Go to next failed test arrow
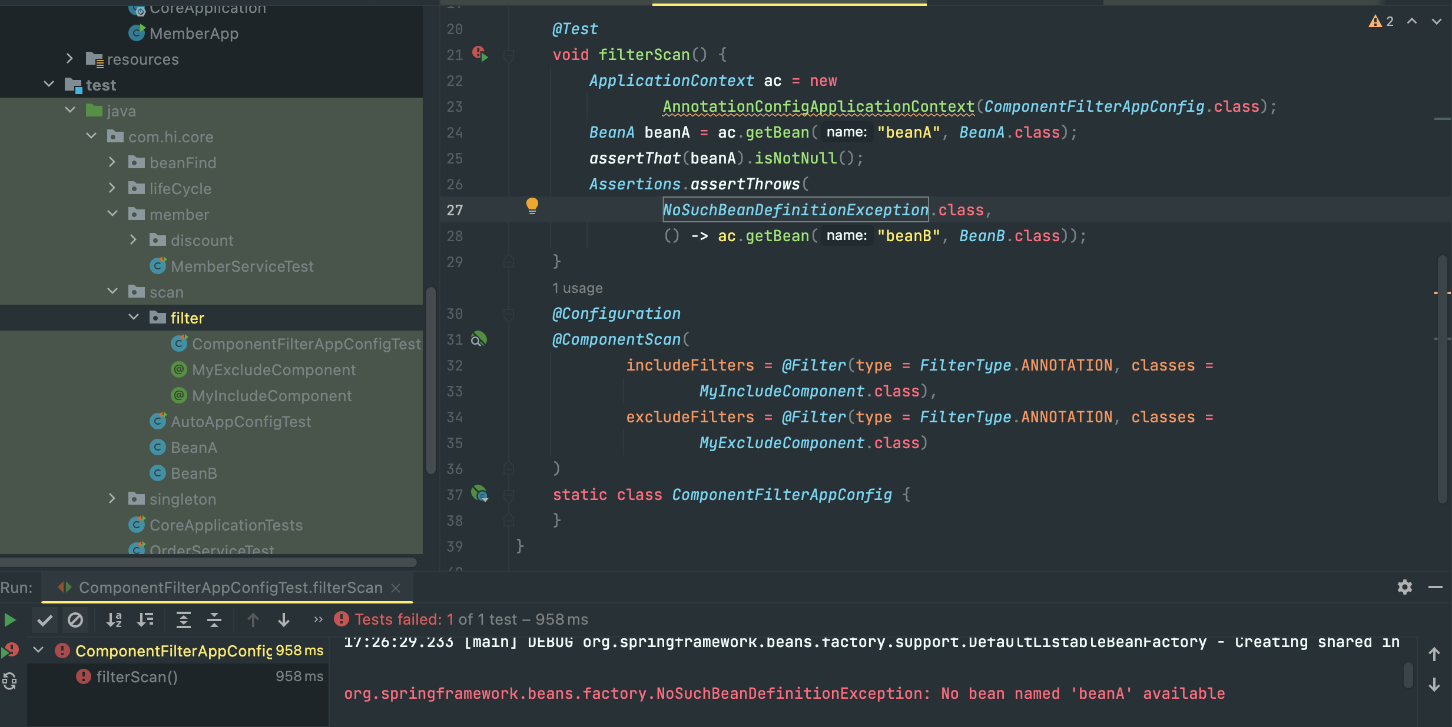The image size is (1452, 727). (x=284, y=620)
